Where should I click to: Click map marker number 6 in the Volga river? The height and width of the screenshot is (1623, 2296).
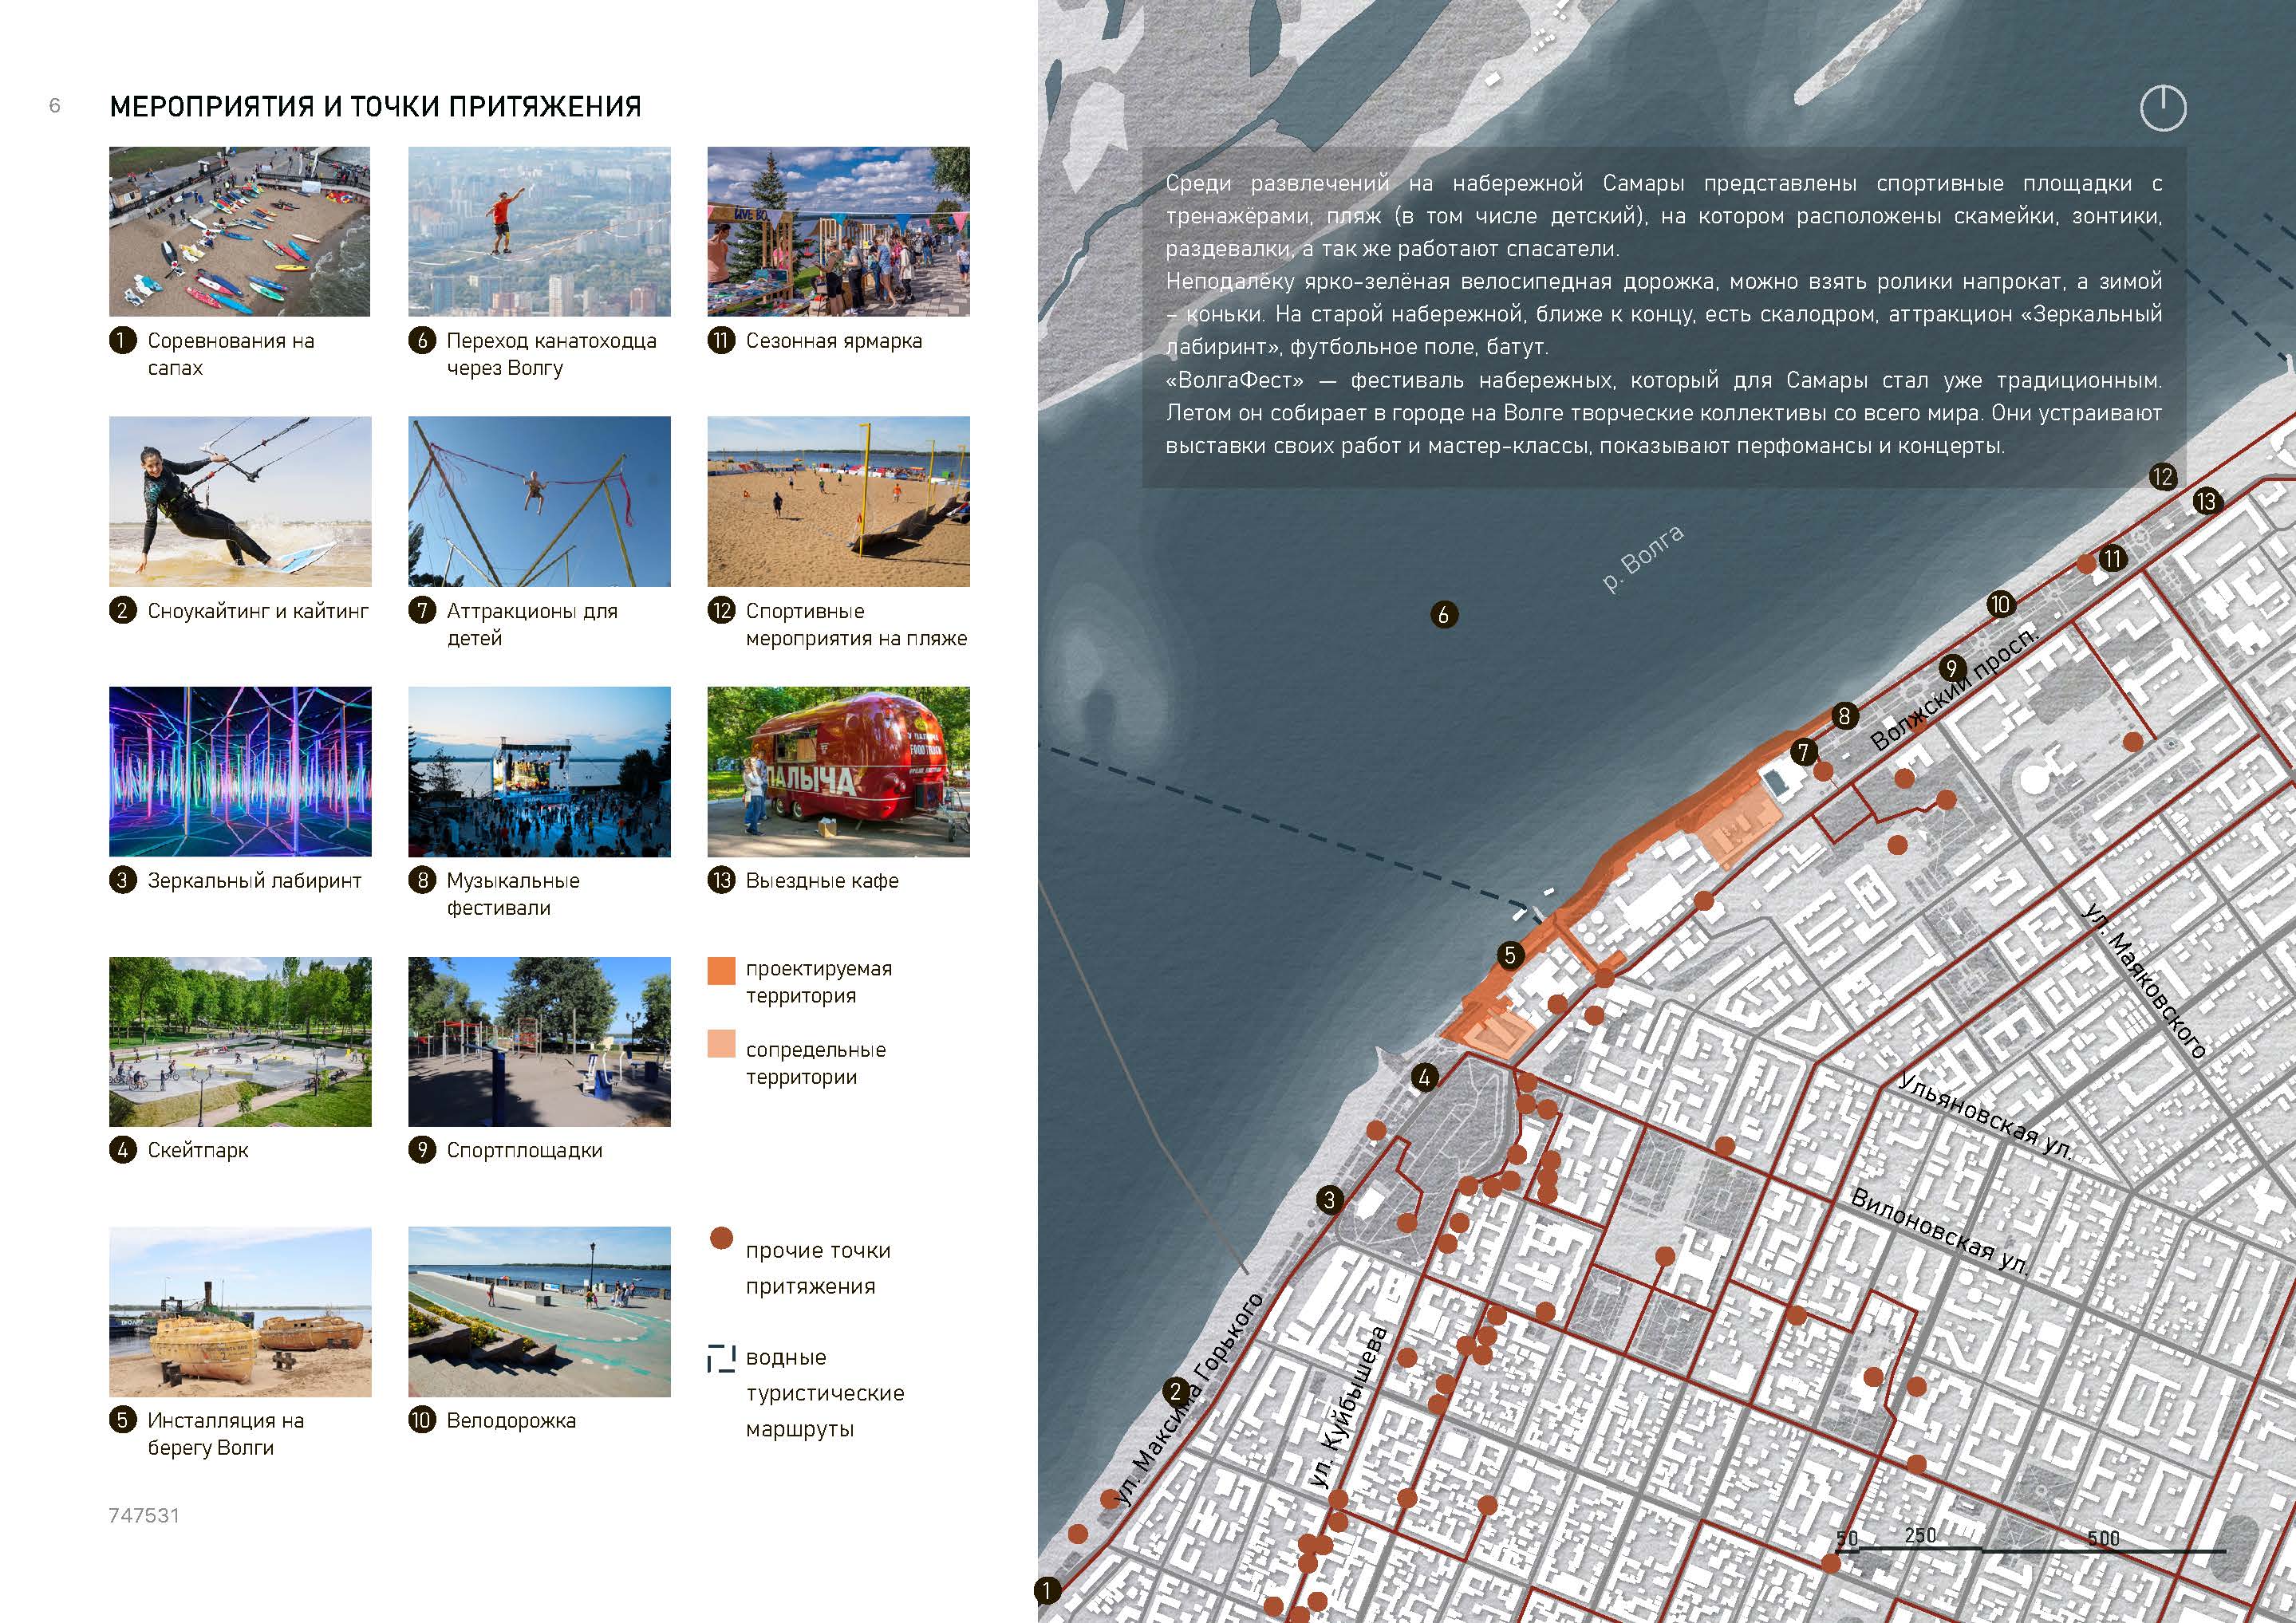tap(1443, 615)
